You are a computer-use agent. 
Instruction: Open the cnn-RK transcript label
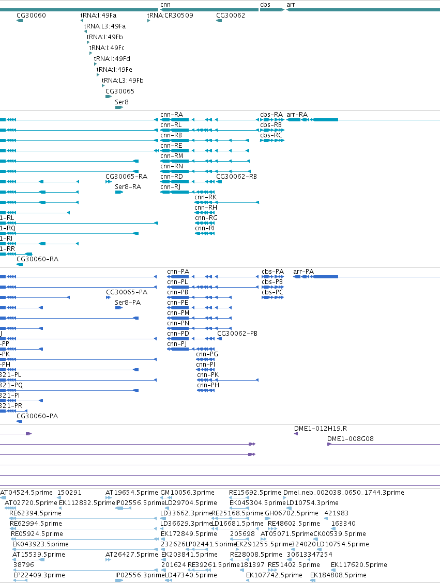click(x=205, y=197)
